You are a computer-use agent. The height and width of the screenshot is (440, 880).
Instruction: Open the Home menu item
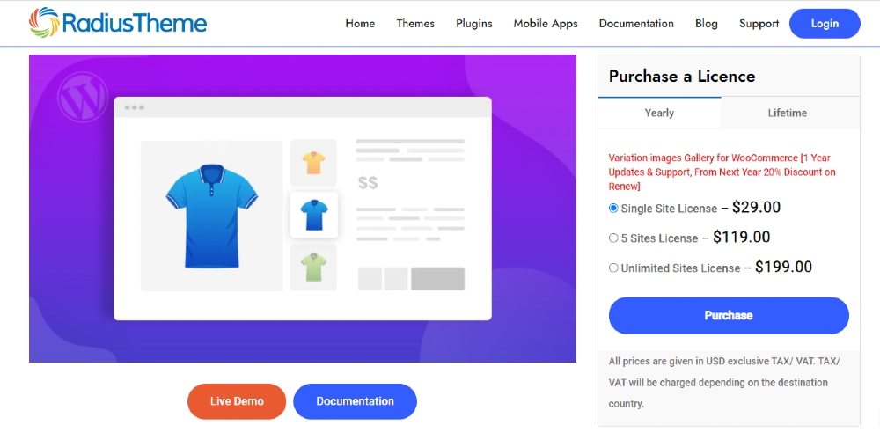click(360, 24)
